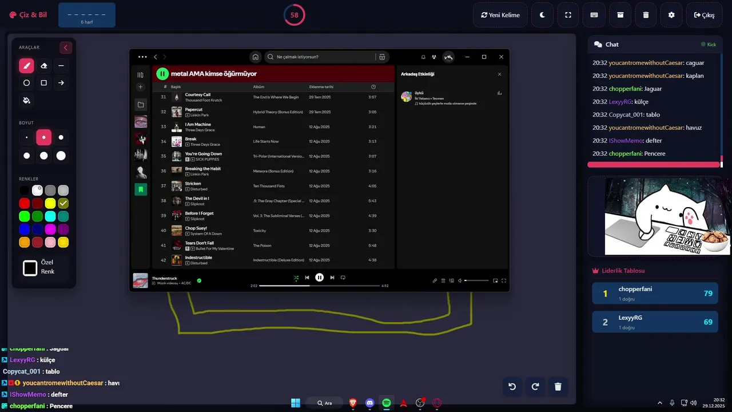Open green bookmark item in Spotify sidebar
The height and width of the screenshot is (412, 732).
click(x=141, y=189)
